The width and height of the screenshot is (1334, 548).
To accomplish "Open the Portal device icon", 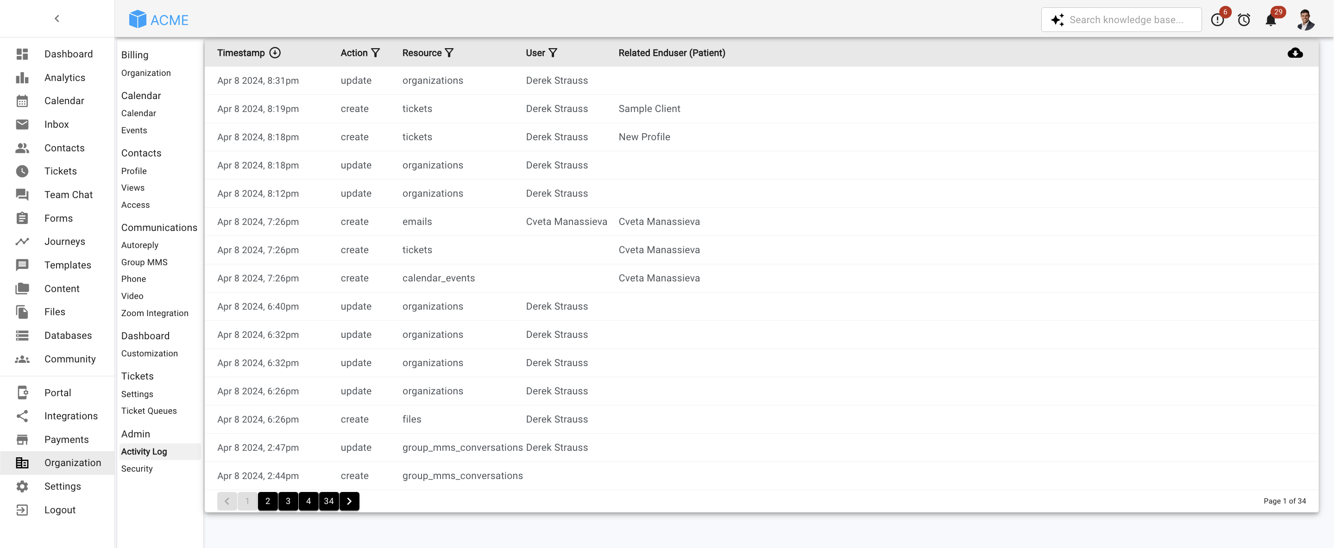I will 22,393.
